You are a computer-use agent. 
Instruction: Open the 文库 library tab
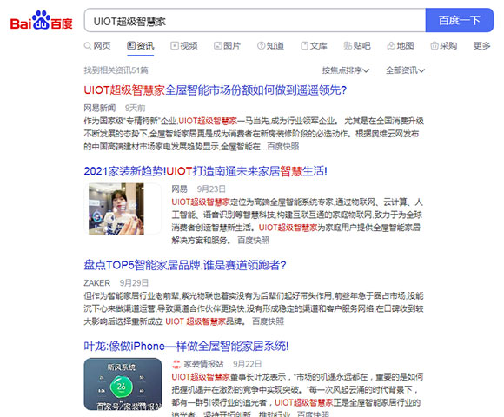click(314, 46)
